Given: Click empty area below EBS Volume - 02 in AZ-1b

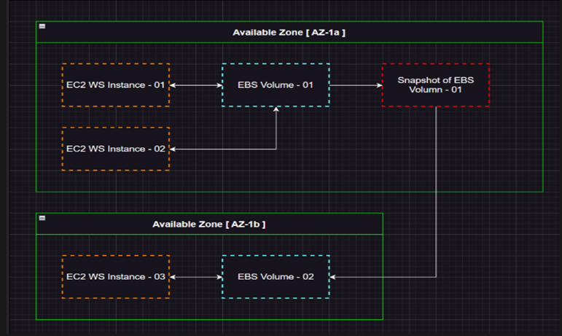Looking at the screenshot, I should coord(276,309).
